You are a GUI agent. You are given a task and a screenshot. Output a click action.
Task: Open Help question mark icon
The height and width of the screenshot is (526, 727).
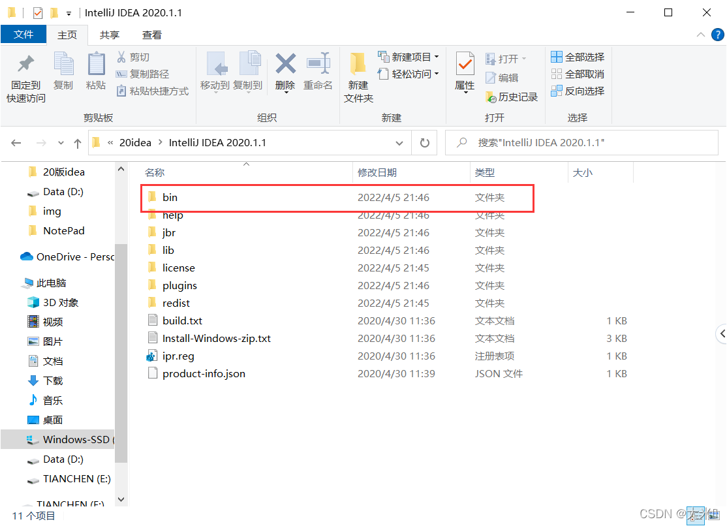[717, 35]
